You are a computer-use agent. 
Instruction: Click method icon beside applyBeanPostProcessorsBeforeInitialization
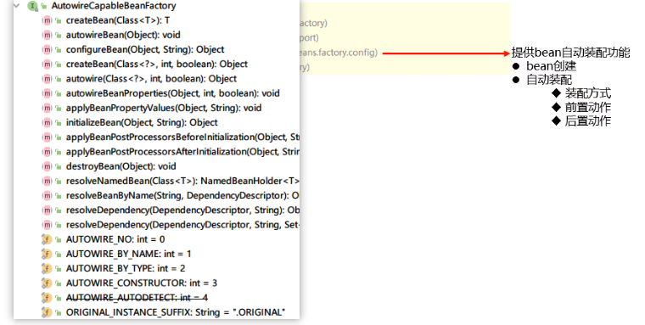point(48,137)
